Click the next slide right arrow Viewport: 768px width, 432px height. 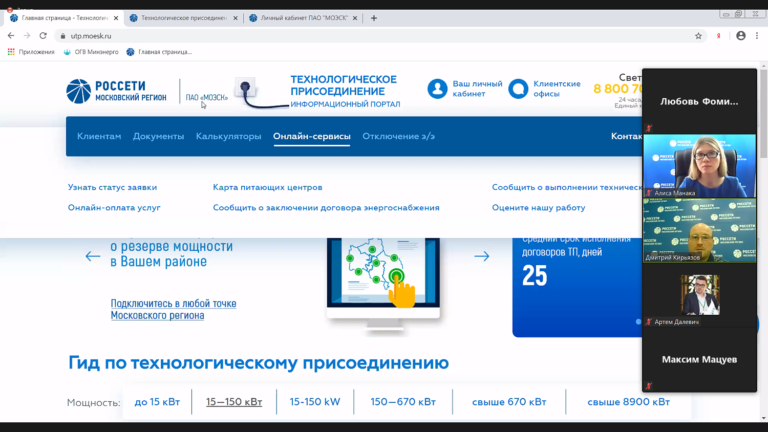click(482, 256)
